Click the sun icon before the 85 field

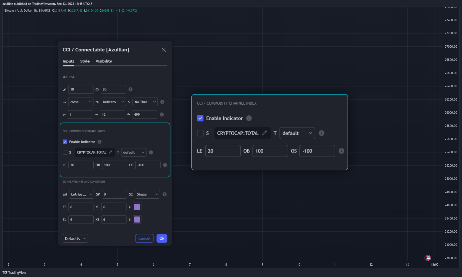click(x=97, y=89)
